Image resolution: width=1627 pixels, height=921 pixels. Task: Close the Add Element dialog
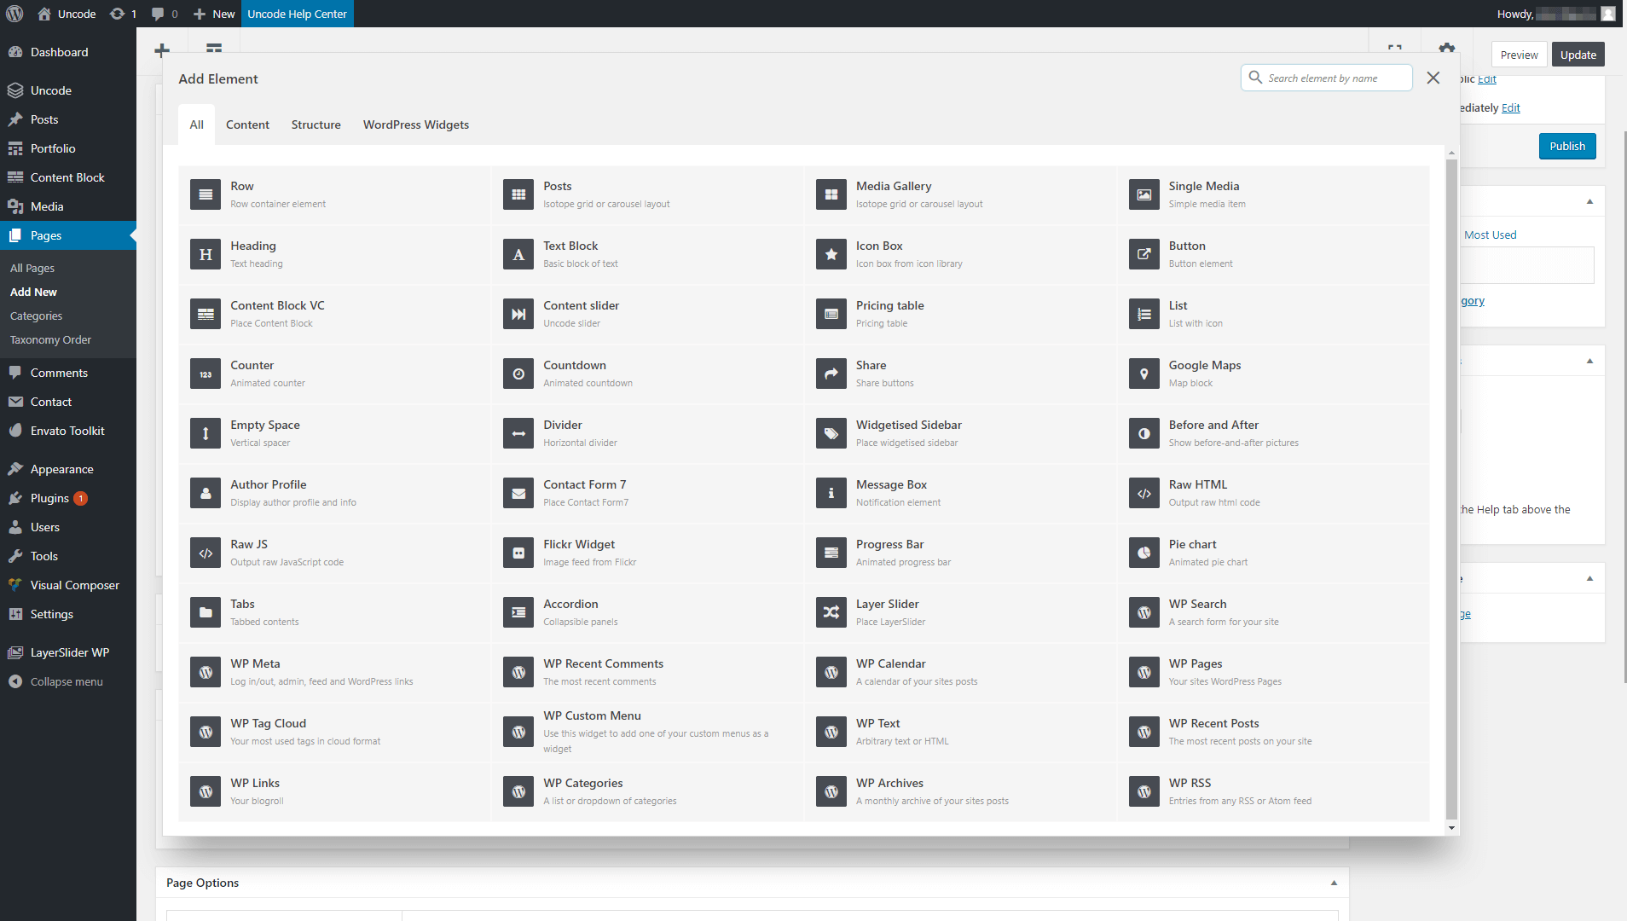pos(1433,78)
